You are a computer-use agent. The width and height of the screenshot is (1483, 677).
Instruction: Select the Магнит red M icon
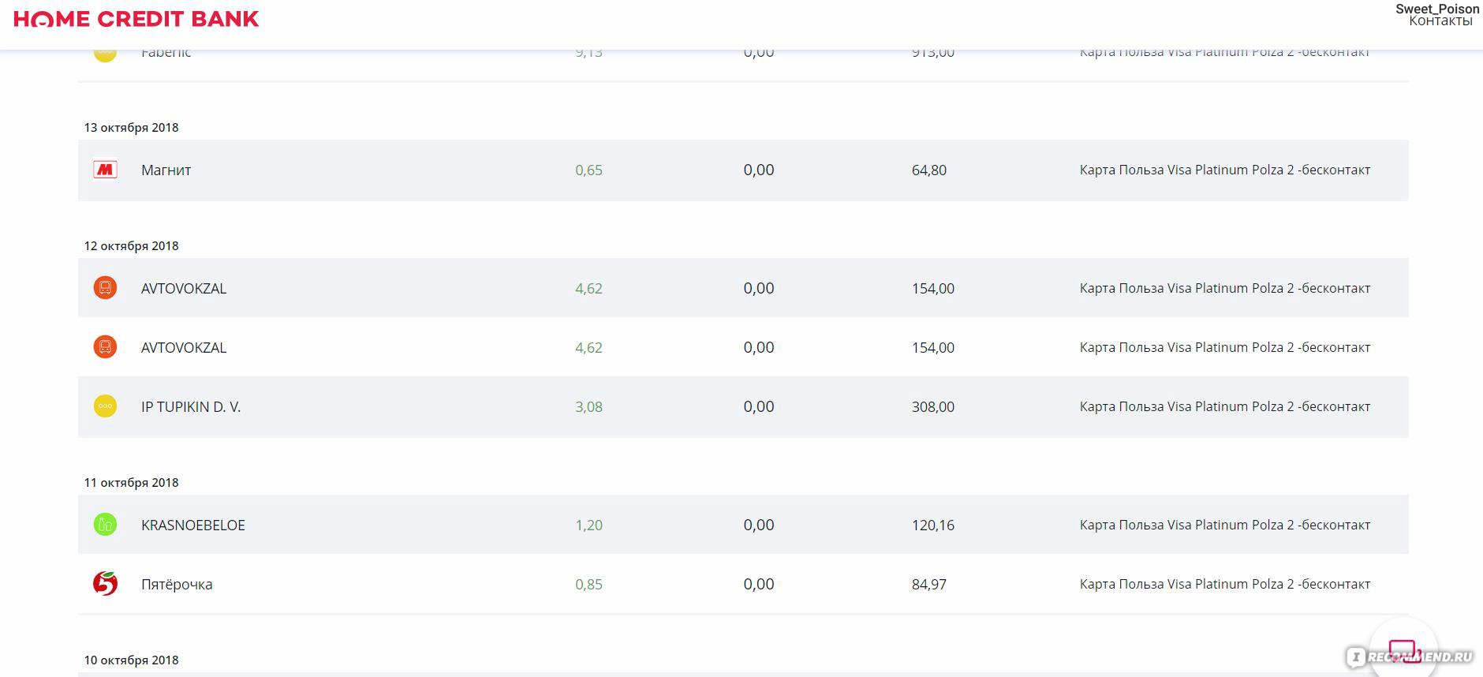(x=105, y=170)
